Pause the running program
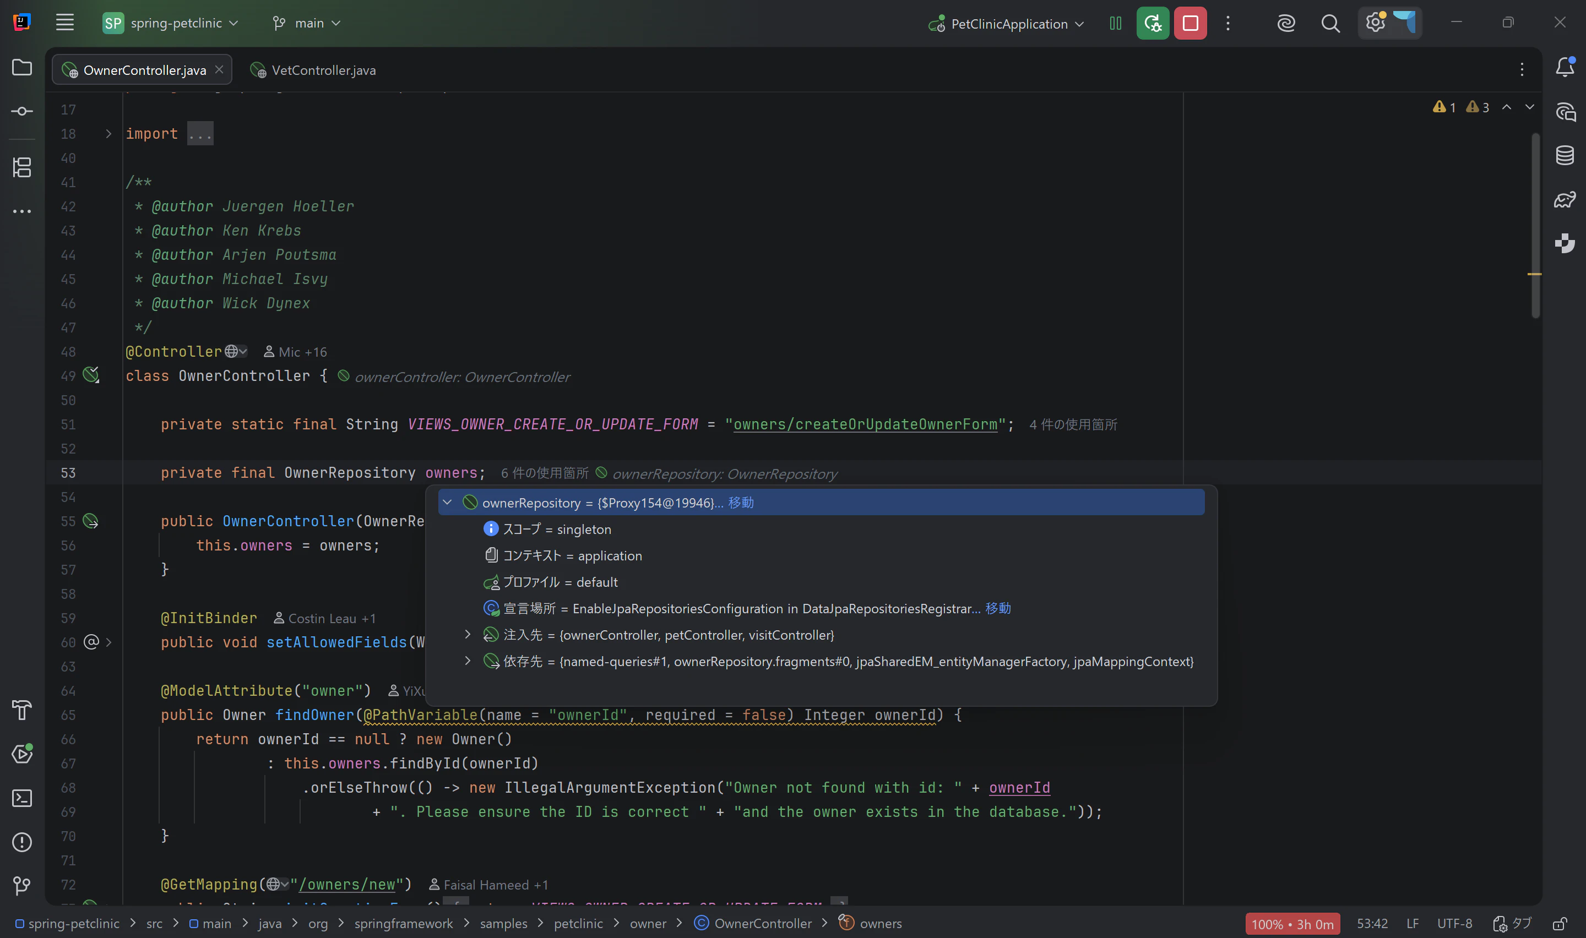Screen dimensions: 1586x938 tap(1116, 23)
